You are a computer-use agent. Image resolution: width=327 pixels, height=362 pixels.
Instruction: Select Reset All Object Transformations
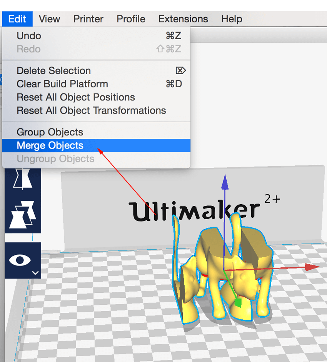[96, 110]
